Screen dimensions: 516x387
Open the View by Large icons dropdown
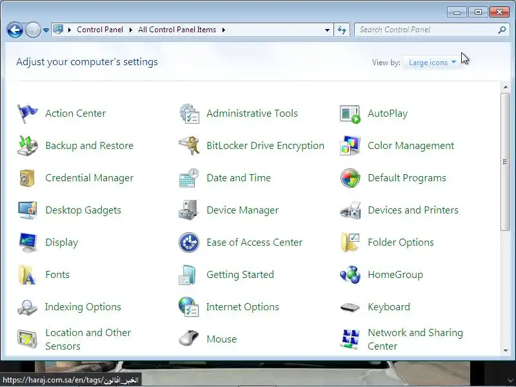pos(432,63)
